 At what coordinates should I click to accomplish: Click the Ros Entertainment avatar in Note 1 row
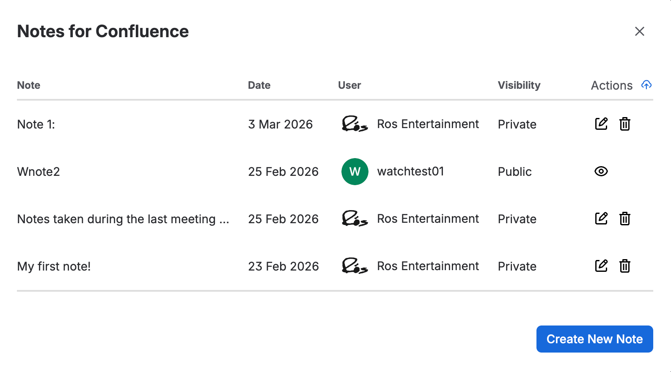(355, 124)
